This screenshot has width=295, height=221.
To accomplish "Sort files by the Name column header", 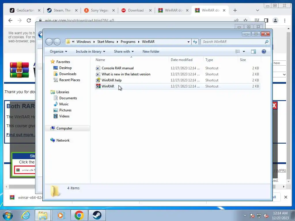I will tap(131, 60).
